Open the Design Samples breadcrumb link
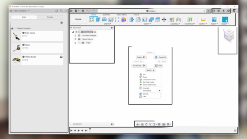Screen dimensions: 247x139 pyautogui.click(x=24, y=28)
